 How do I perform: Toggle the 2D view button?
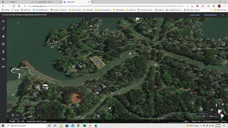point(212,110)
